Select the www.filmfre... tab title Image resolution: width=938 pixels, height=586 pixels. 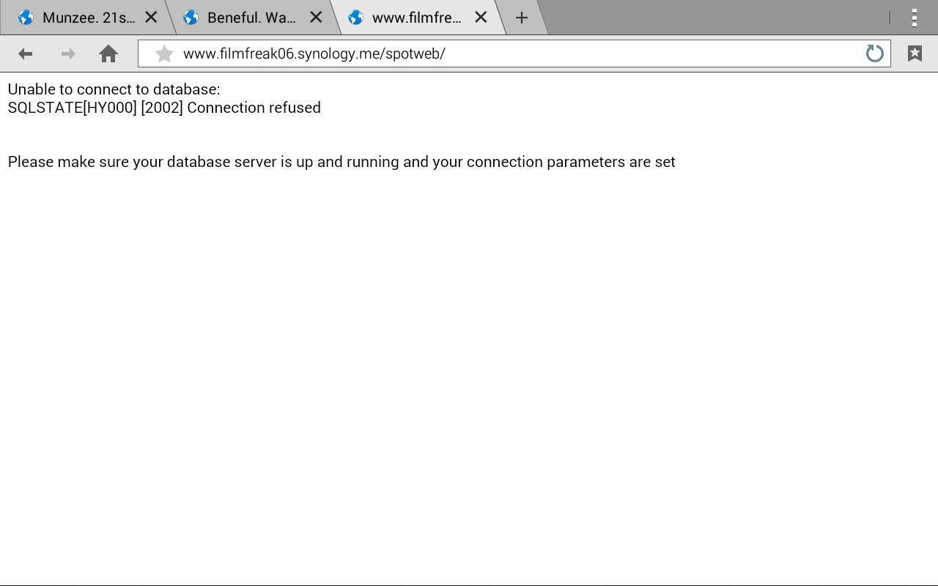(x=416, y=18)
